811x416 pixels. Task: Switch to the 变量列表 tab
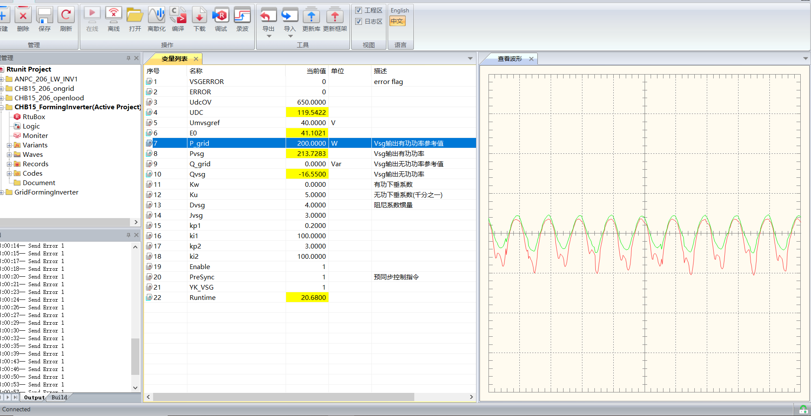(x=174, y=59)
